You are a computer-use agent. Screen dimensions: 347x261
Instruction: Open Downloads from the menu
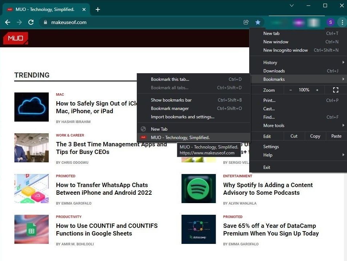pos(298,71)
